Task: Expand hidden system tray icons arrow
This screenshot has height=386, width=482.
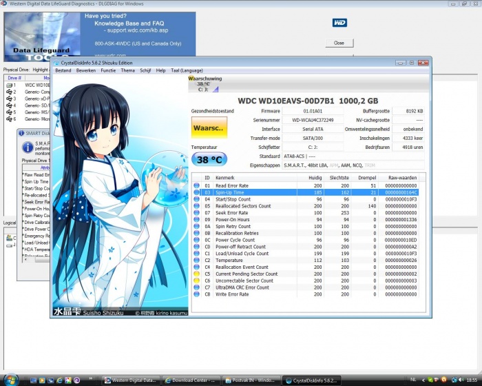Action: click(423, 380)
